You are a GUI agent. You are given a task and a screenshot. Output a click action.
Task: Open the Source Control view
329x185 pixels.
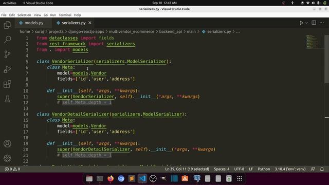click(7, 54)
